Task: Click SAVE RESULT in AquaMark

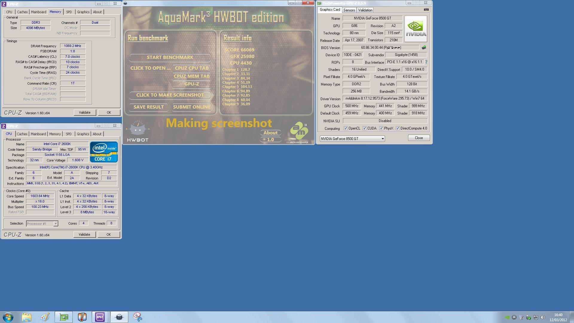Action: point(149,107)
